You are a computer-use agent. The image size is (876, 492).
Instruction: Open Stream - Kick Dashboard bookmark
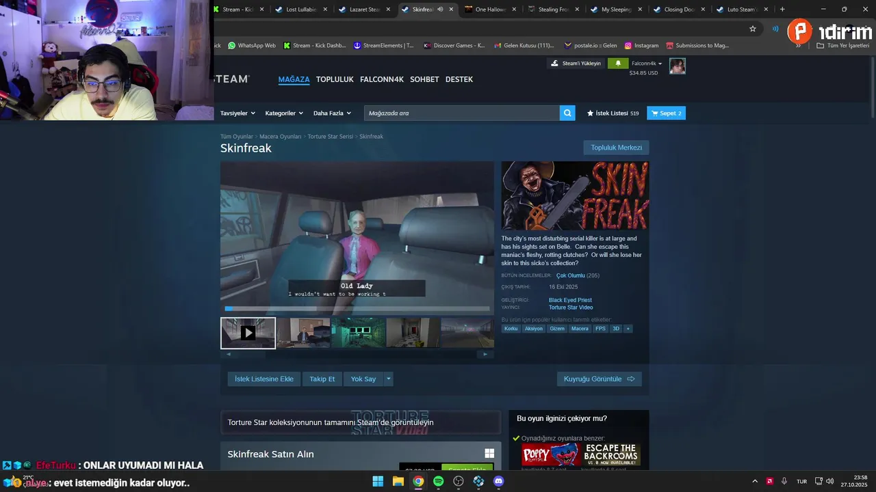point(314,46)
